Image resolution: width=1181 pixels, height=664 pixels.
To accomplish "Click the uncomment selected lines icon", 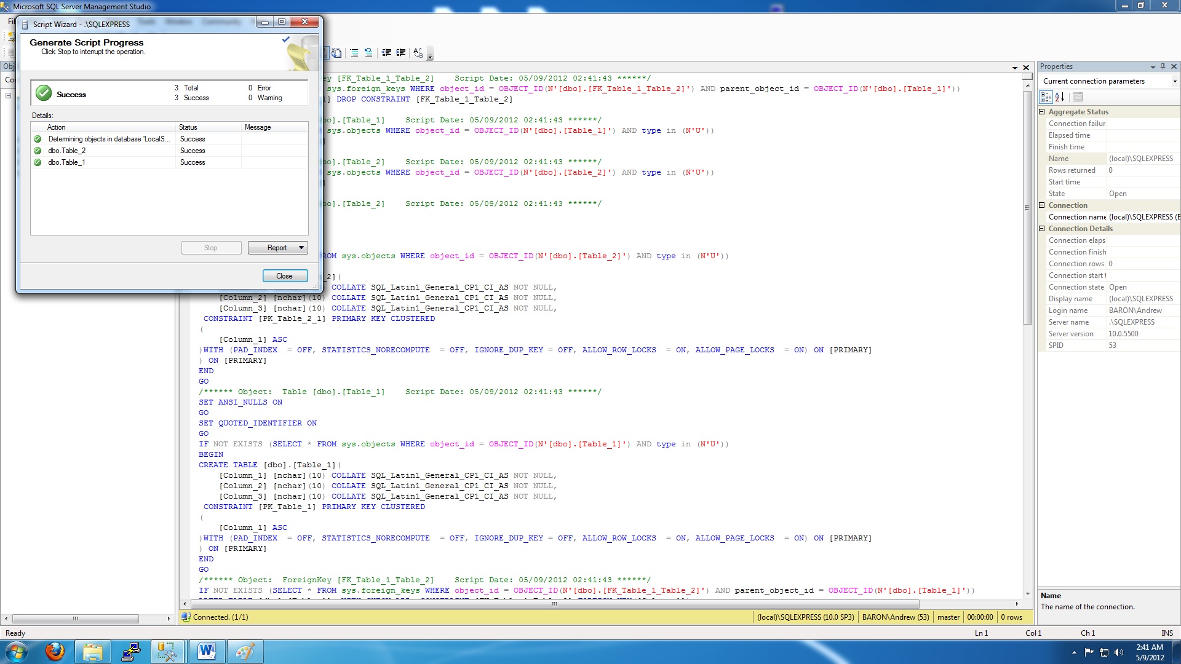I will click(x=368, y=53).
